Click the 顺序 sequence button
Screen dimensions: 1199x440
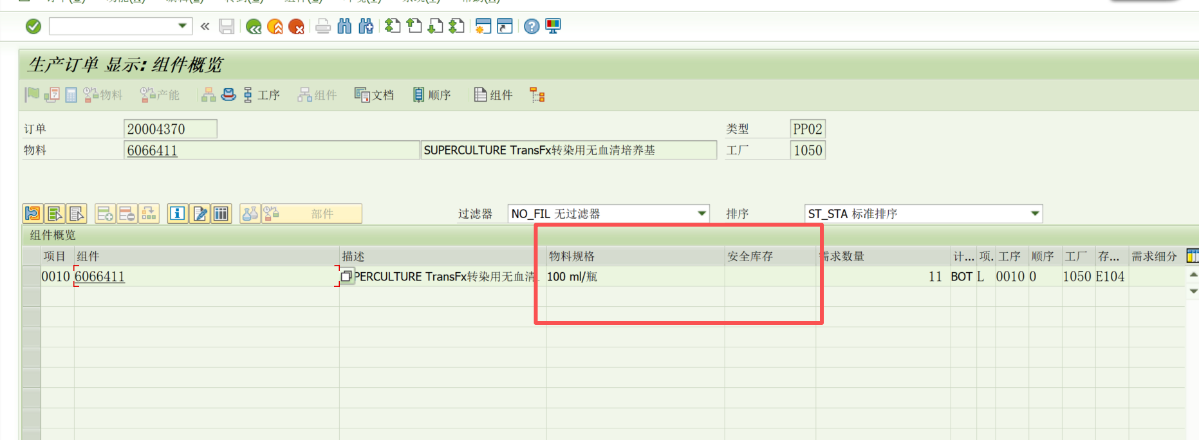[x=432, y=95]
